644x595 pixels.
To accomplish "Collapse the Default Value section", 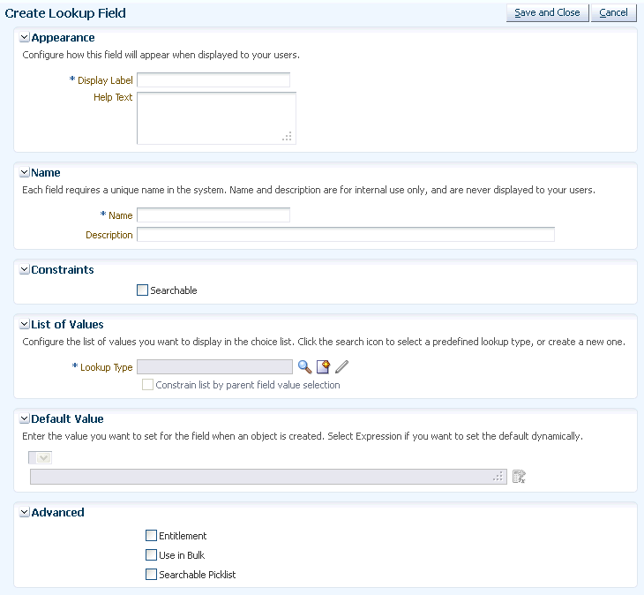I will (25, 418).
